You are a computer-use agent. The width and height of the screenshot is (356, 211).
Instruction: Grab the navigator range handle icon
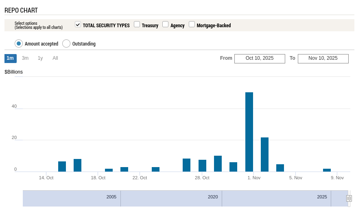click(x=349, y=198)
